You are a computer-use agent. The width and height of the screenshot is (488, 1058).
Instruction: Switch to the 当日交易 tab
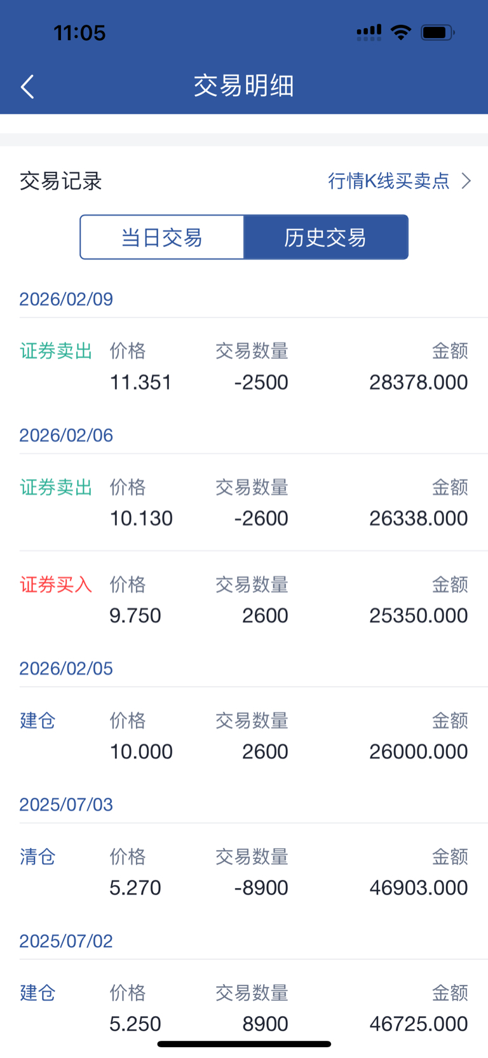(x=162, y=237)
